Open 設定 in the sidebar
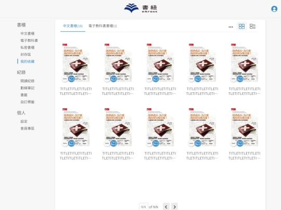The width and height of the screenshot is (281, 210). click(24, 121)
